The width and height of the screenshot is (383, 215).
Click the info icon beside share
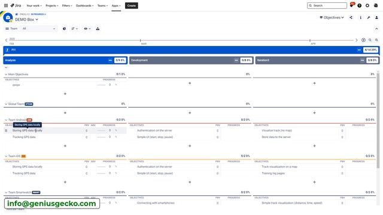pyautogui.click(x=360, y=17)
